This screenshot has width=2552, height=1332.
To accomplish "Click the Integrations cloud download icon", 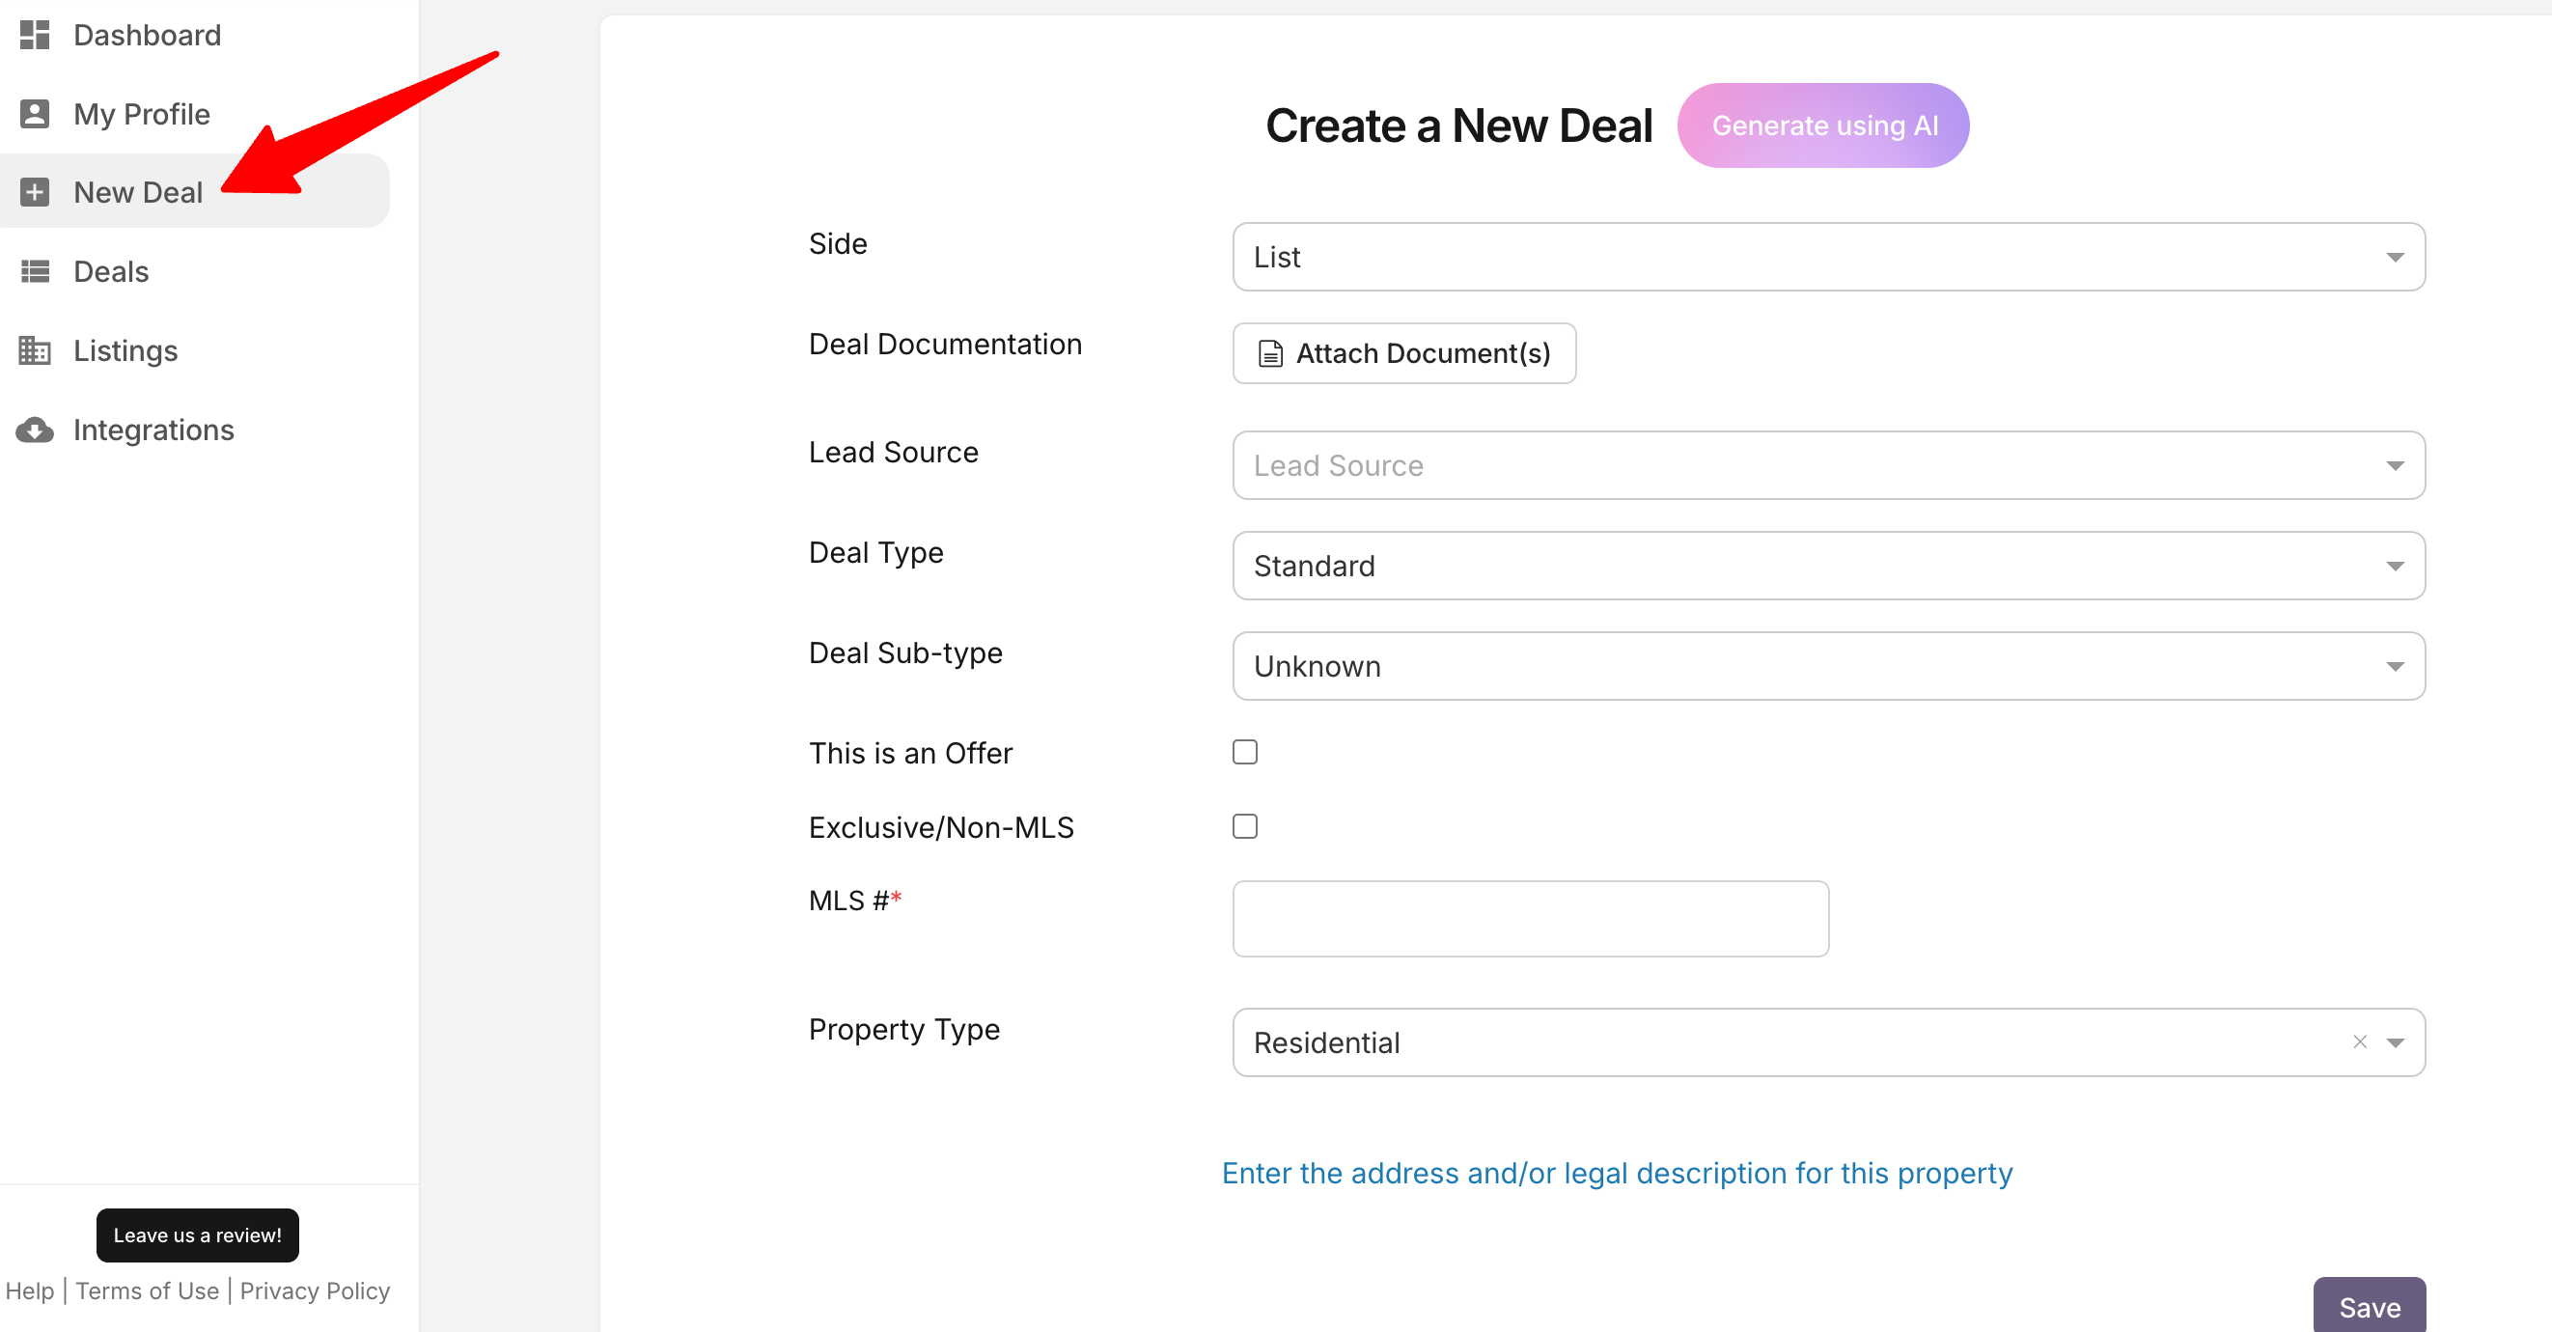I will 35,430.
